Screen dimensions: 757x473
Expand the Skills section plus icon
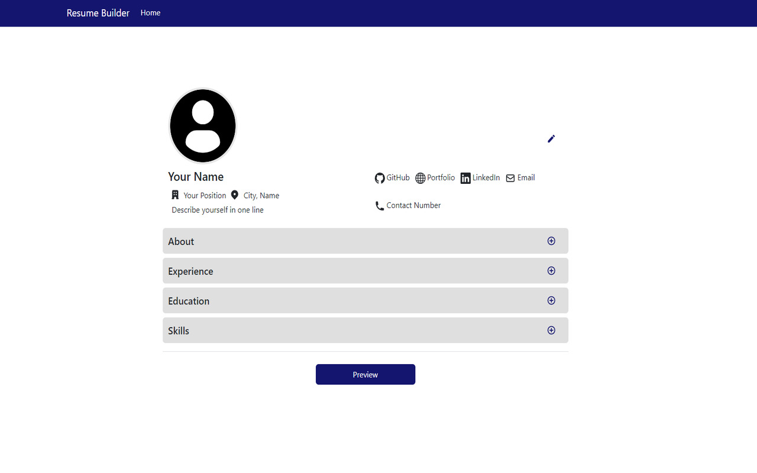(551, 330)
